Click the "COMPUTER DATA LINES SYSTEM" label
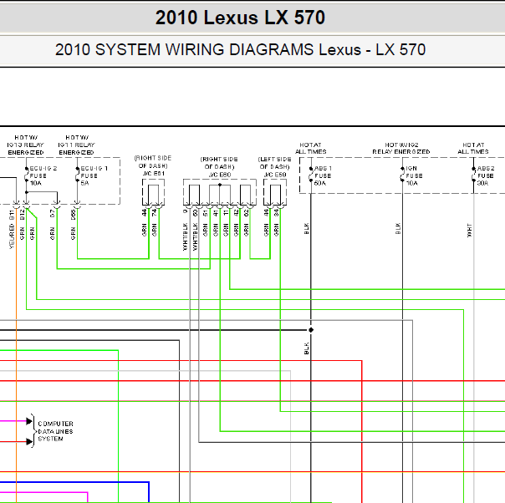 (55, 431)
